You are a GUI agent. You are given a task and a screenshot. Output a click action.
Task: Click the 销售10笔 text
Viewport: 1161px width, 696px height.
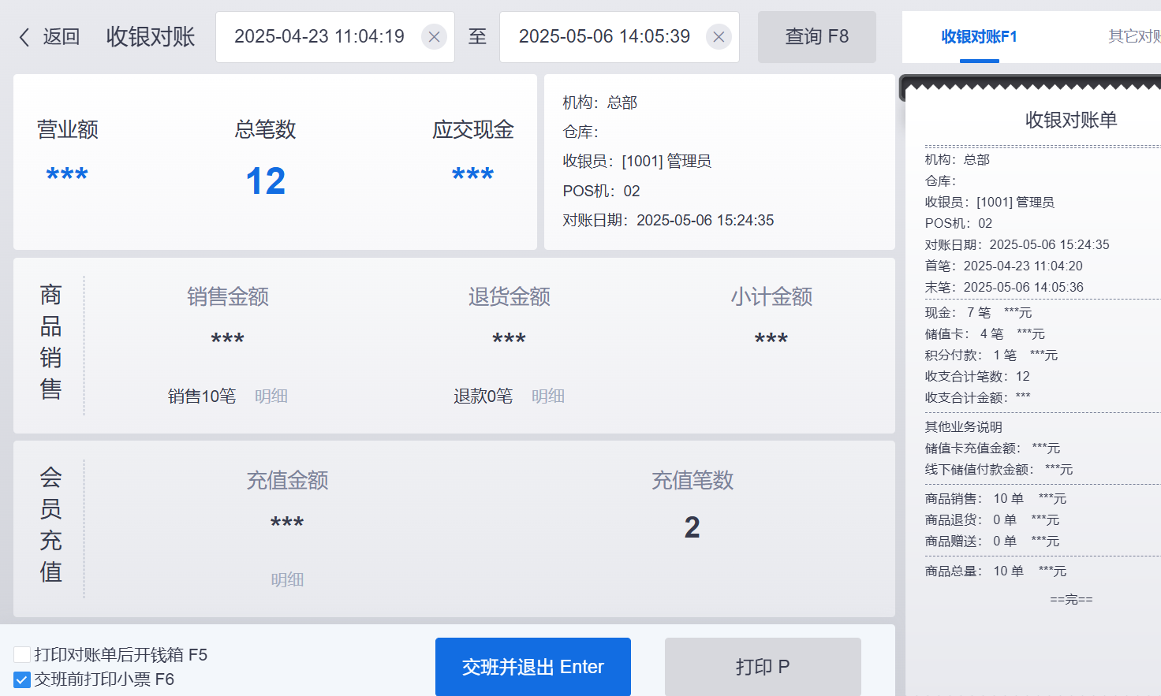(202, 396)
